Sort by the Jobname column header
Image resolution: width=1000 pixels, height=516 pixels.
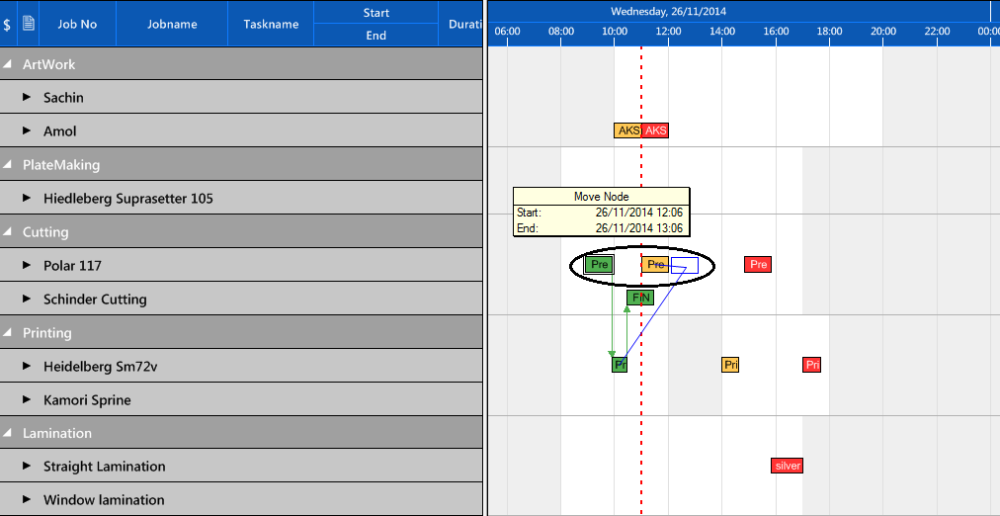172,25
